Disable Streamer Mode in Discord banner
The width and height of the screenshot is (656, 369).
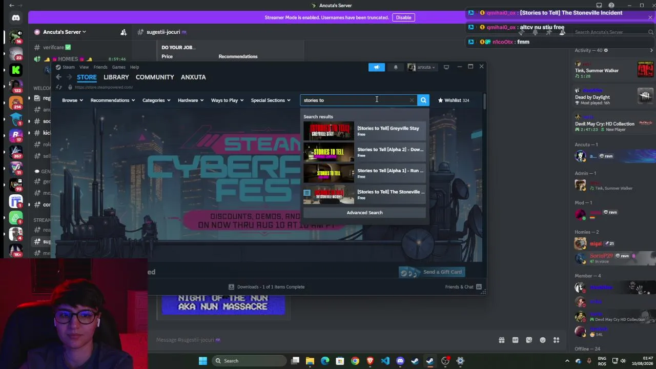point(403,17)
